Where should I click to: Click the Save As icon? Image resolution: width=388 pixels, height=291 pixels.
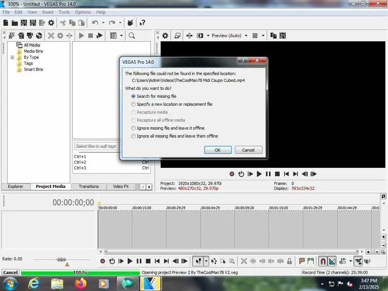click(x=33, y=23)
